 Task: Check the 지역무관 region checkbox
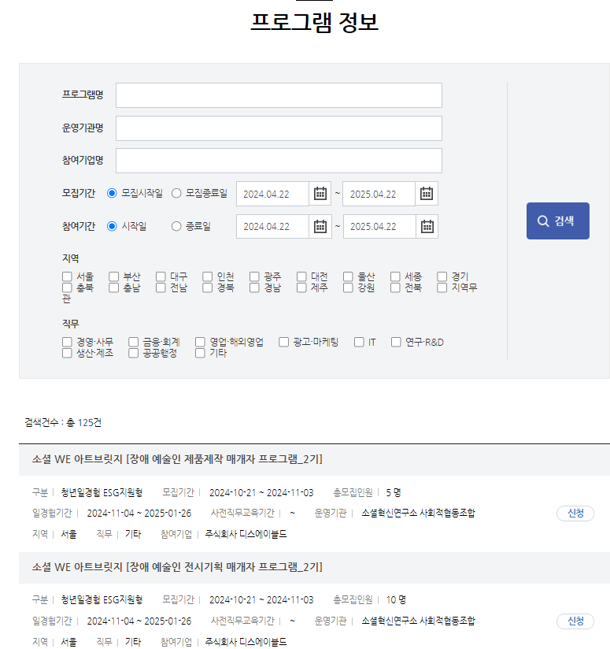click(x=442, y=287)
